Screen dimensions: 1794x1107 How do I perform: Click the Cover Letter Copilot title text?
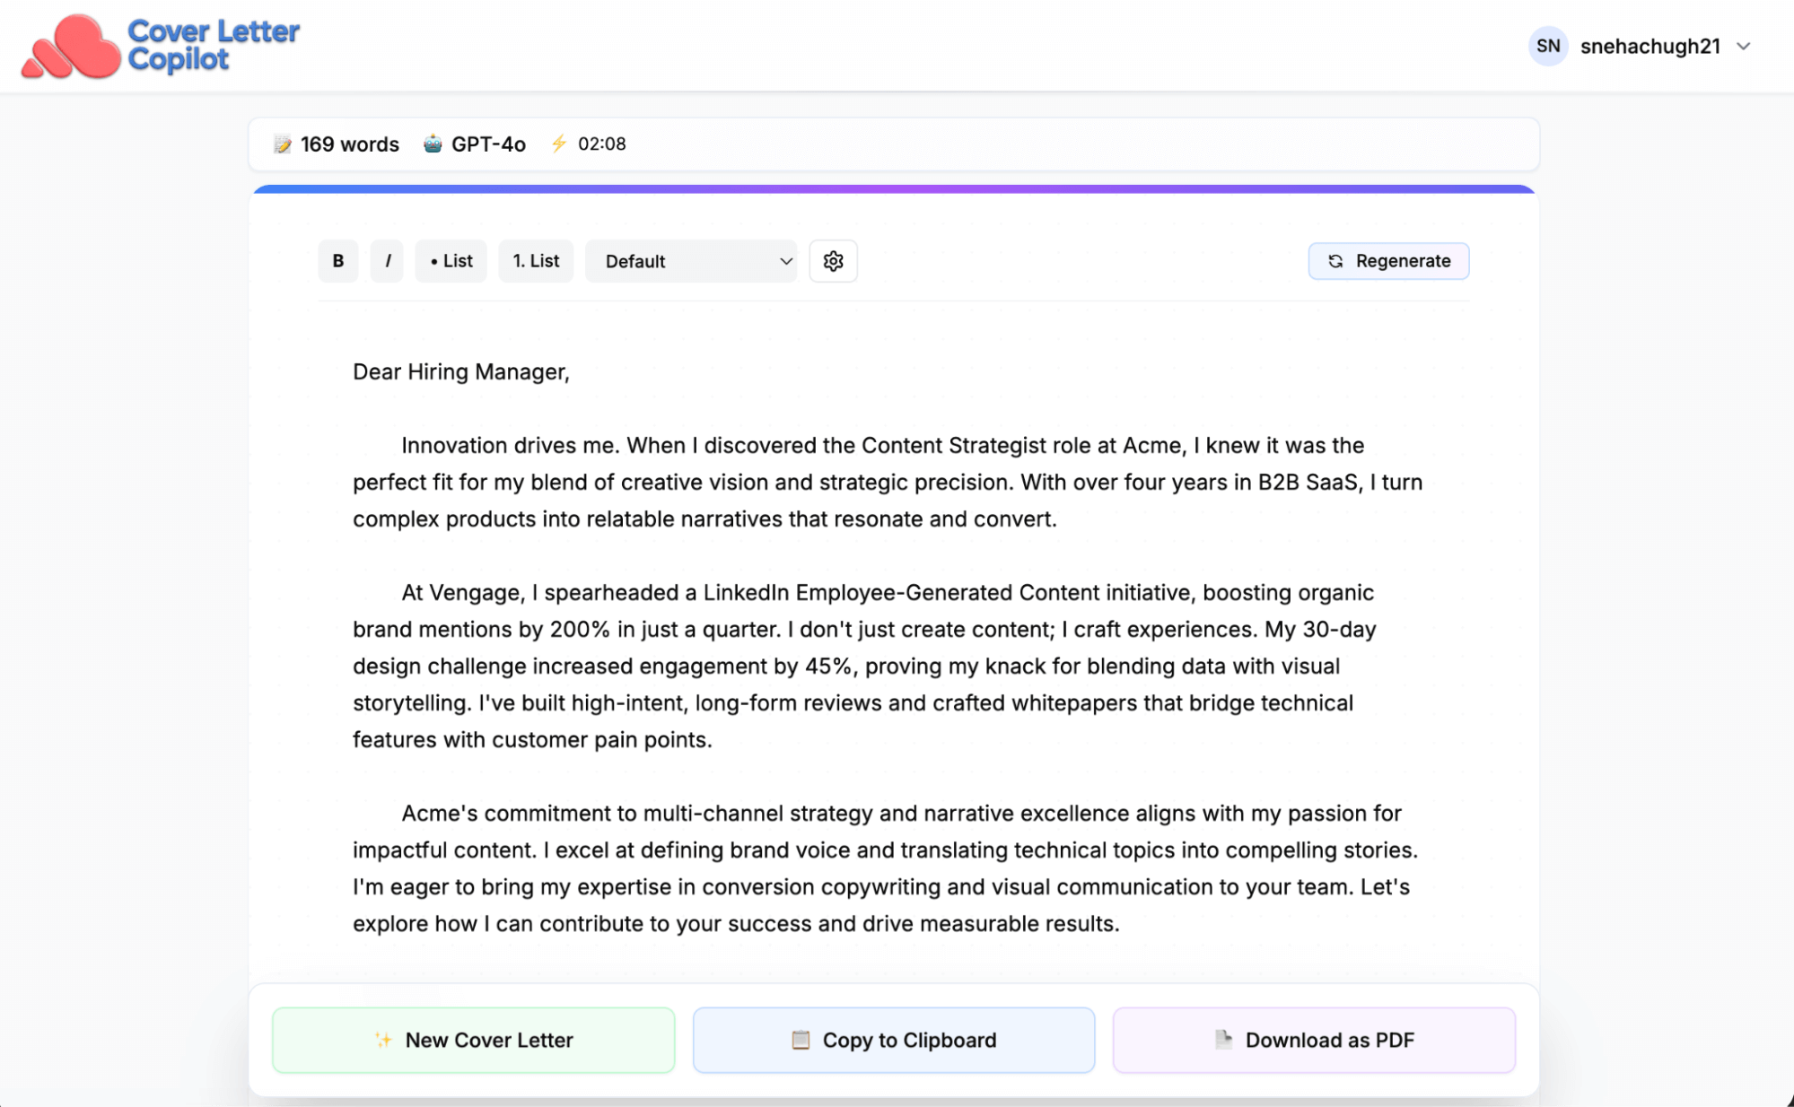click(x=214, y=45)
